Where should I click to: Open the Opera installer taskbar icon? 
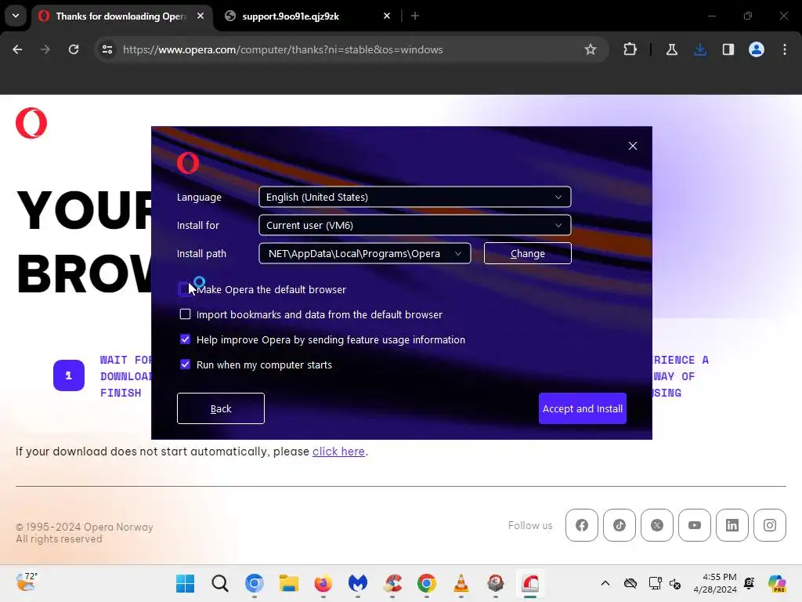coord(530,583)
